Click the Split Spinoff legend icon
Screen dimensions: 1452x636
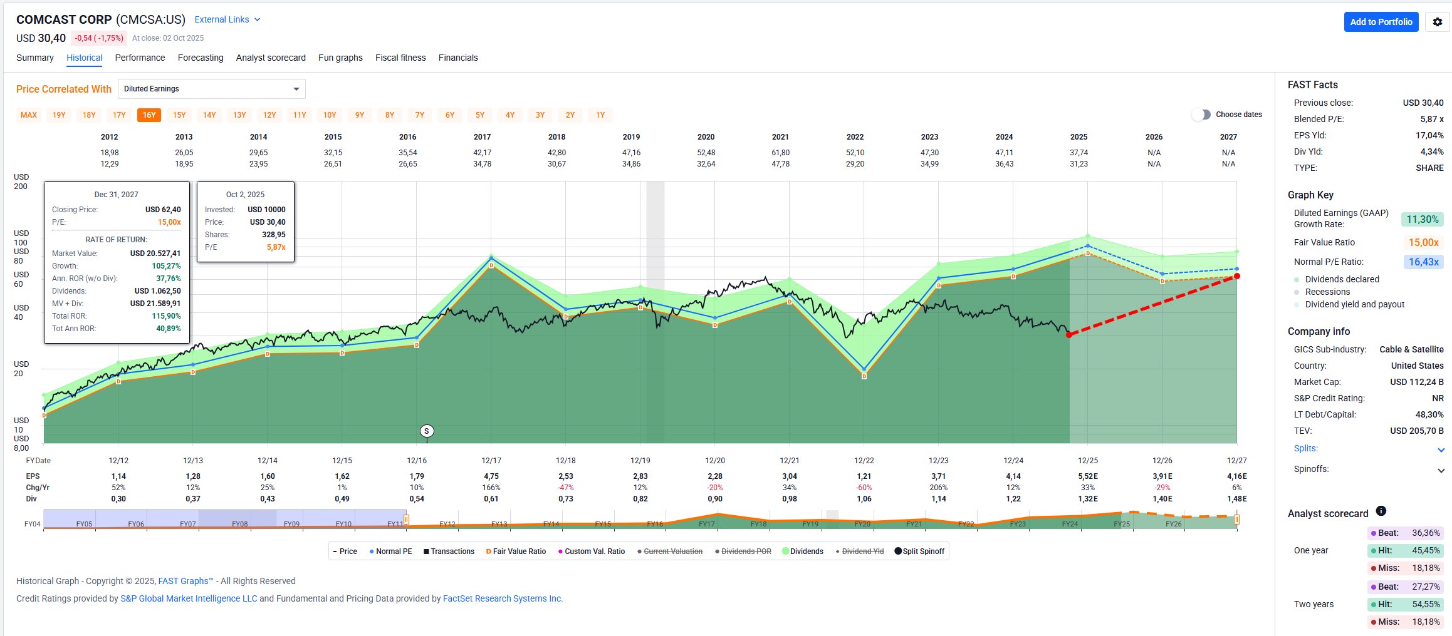(897, 551)
